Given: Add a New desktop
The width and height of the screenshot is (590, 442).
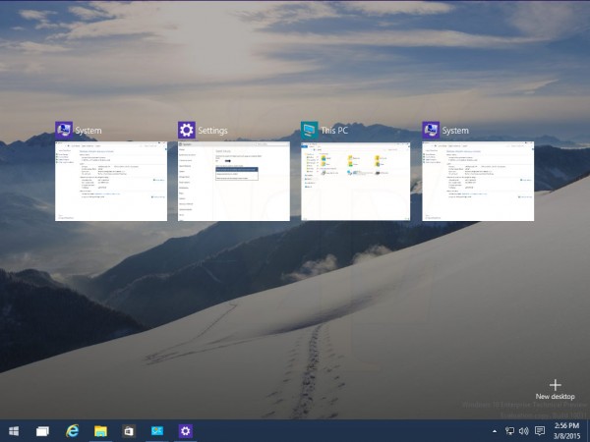Looking at the screenshot, I should [x=555, y=388].
